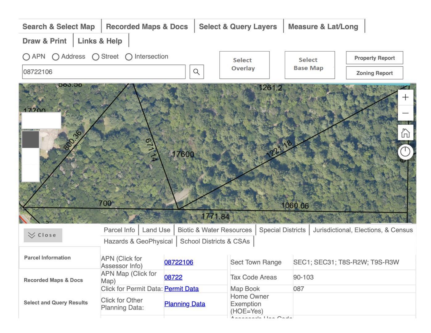Reset map to home extent

coord(405,133)
